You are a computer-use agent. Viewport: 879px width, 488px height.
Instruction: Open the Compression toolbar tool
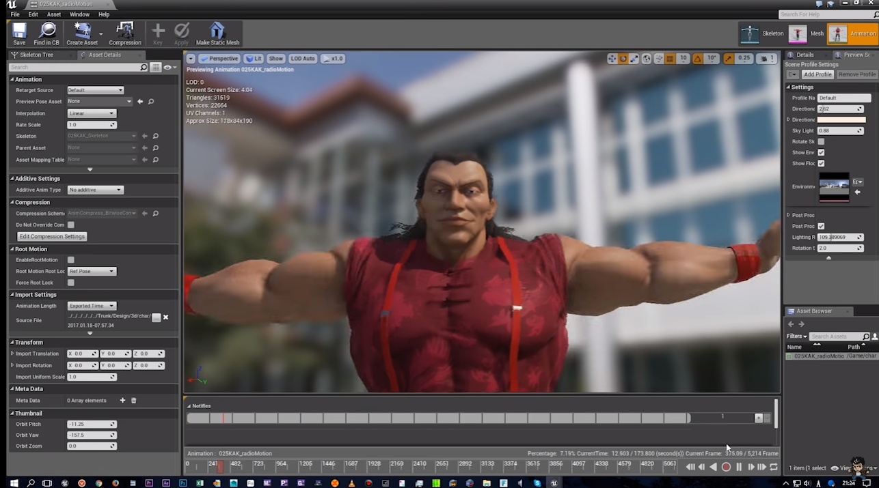pyautogui.click(x=125, y=33)
